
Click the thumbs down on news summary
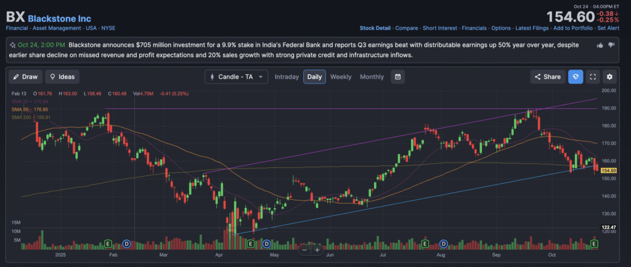[611, 45]
